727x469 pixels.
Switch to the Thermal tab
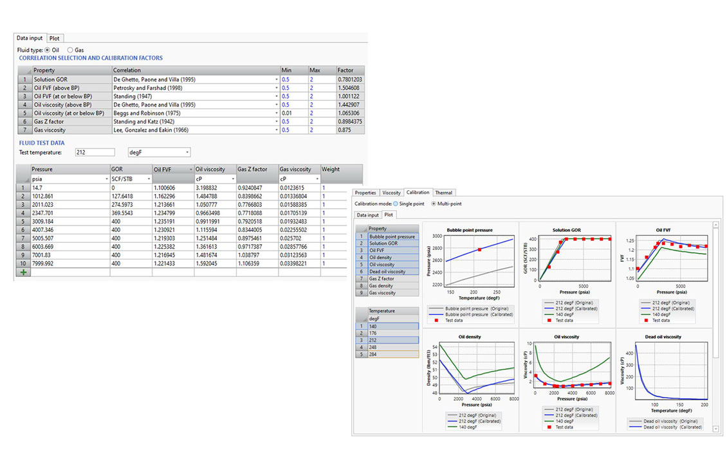pyautogui.click(x=444, y=192)
